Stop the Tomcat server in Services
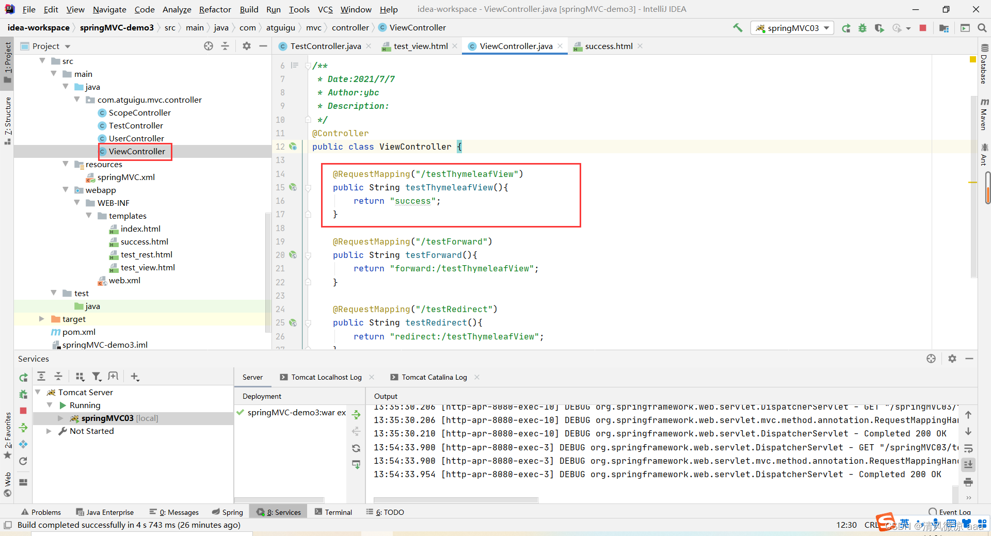The width and height of the screenshot is (991, 536). [23, 411]
